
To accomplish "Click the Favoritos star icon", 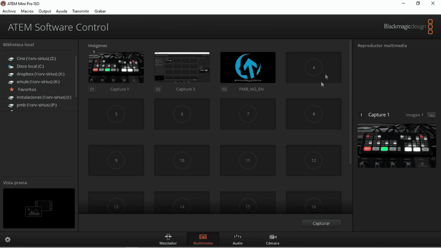I will [x=12, y=90].
